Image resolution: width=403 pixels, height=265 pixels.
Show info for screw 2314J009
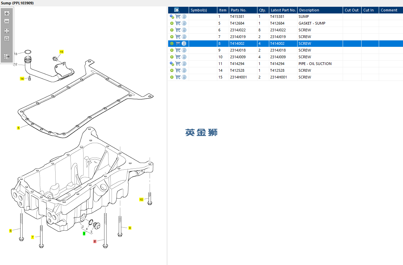184,57
